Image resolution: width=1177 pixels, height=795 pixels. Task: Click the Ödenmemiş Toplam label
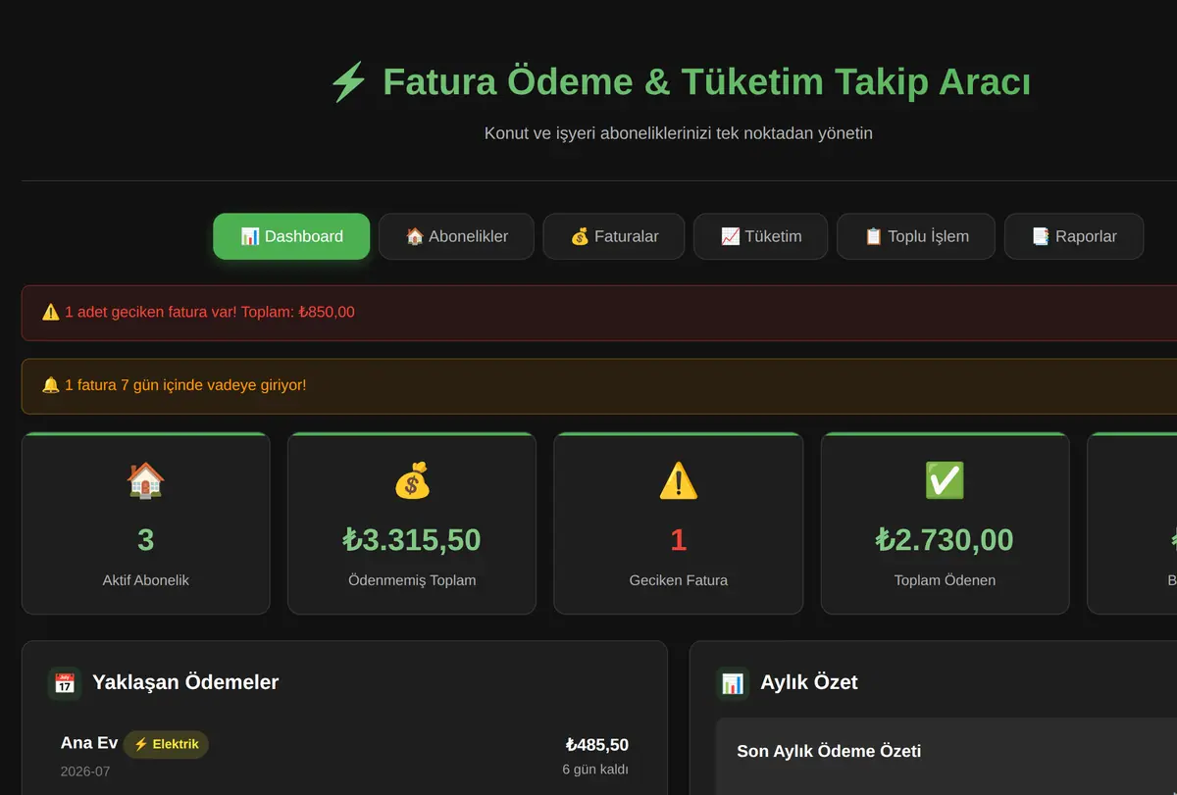[x=412, y=580]
